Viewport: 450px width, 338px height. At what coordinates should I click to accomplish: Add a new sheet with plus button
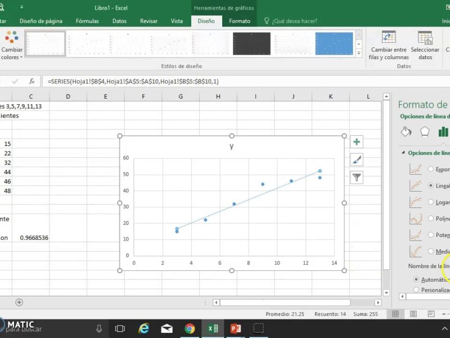pos(19,303)
